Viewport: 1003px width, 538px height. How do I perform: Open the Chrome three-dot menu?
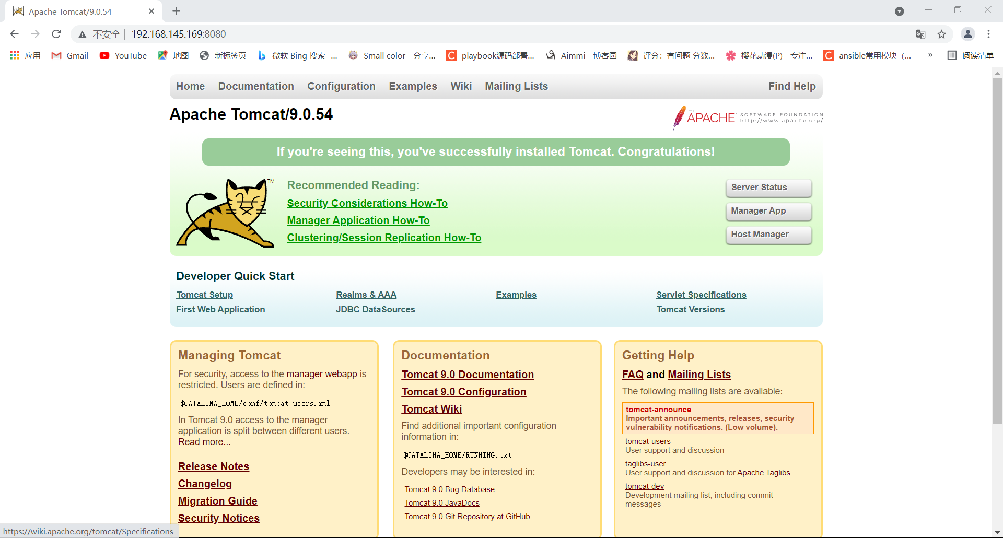[988, 34]
